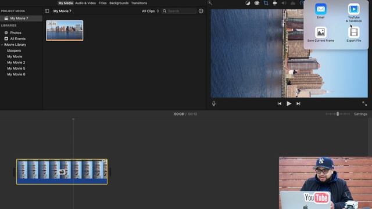The height and width of the screenshot is (209, 372).
Task: Click the timeline playhead marker
Action: (x=73, y=119)
